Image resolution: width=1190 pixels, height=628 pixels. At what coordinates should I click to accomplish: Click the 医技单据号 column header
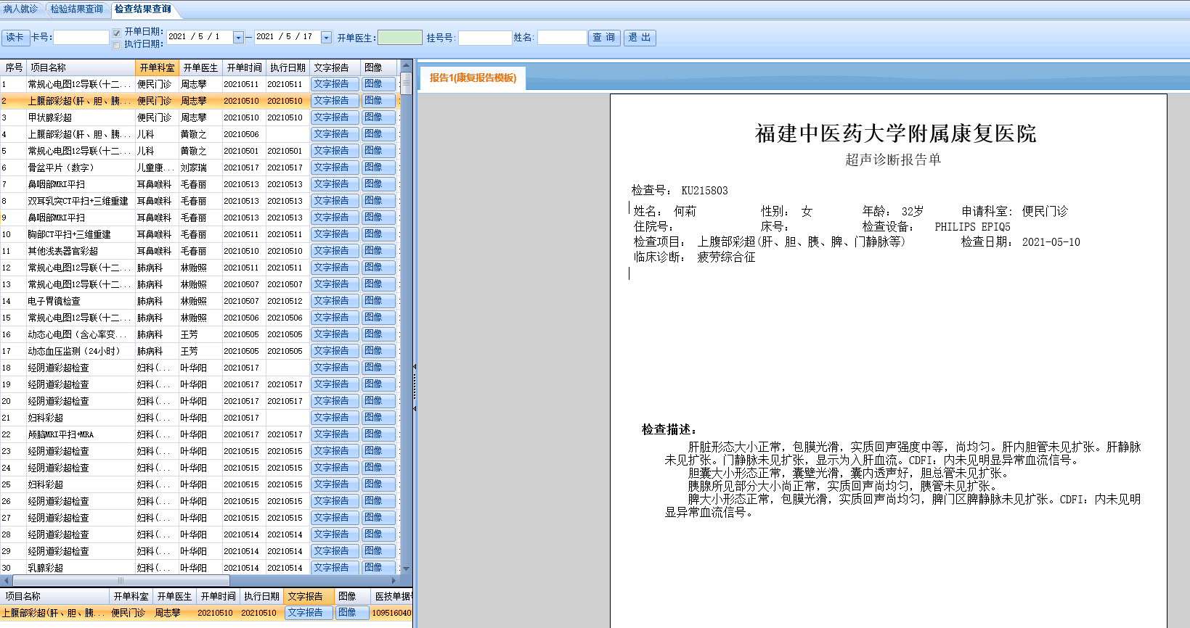tap(392, 596)
